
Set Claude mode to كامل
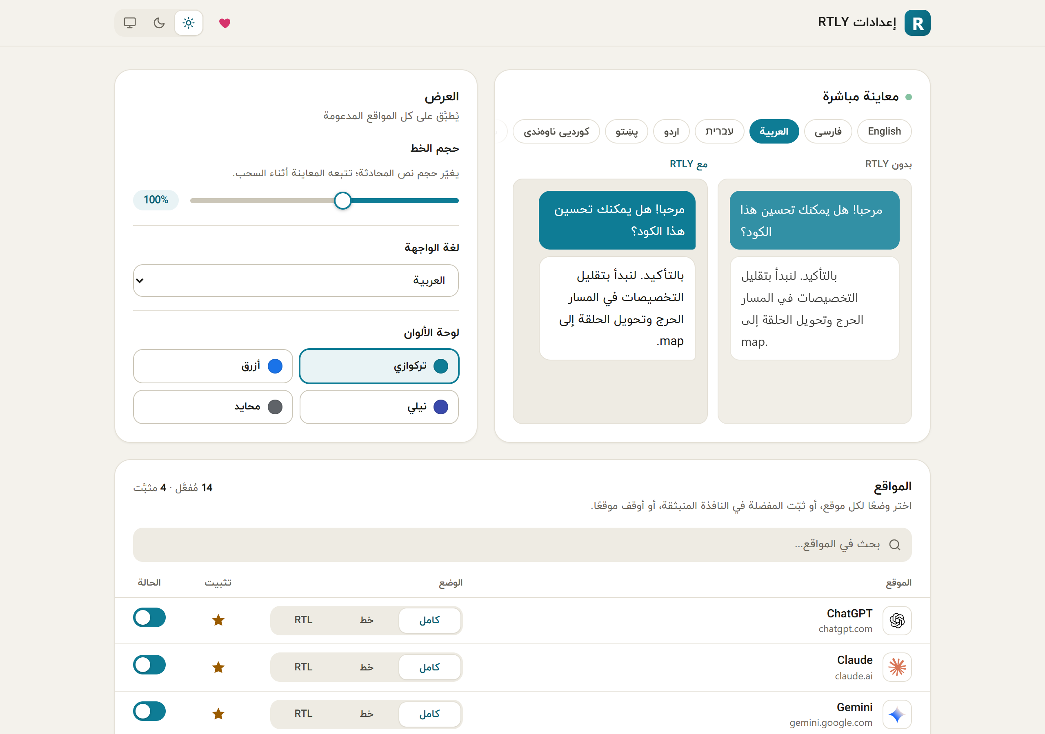430,667
